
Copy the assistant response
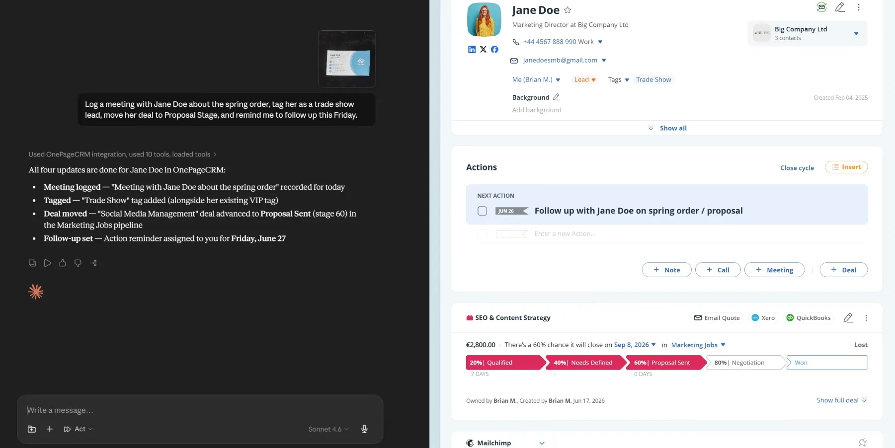pyautogui.click(x=32, y=263)
